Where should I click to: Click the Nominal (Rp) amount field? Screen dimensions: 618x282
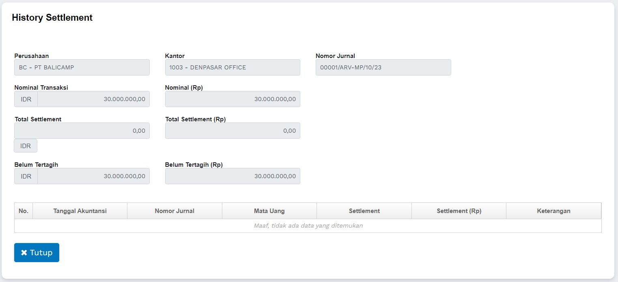pyautogui.click(x=233, y=99)
